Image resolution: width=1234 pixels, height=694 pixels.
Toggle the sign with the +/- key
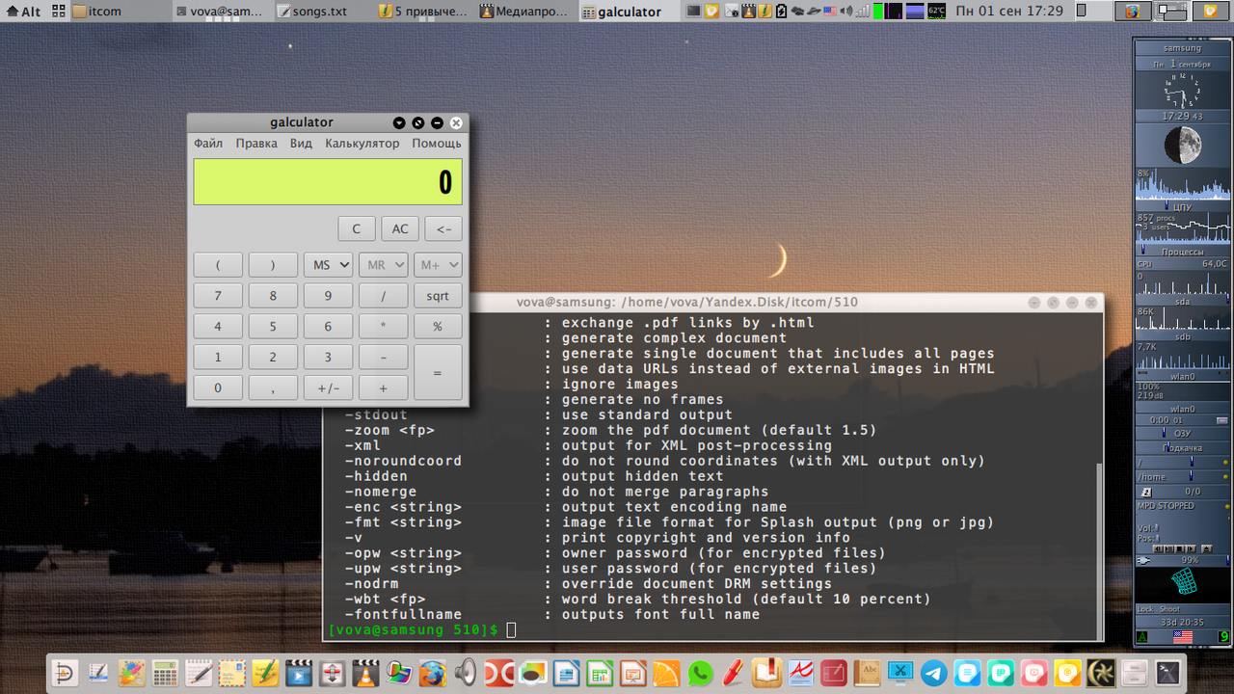[328, 387]
